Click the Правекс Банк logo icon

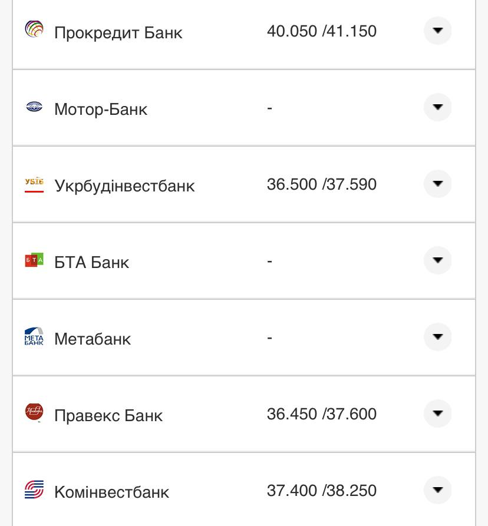(x=34, y=413)
